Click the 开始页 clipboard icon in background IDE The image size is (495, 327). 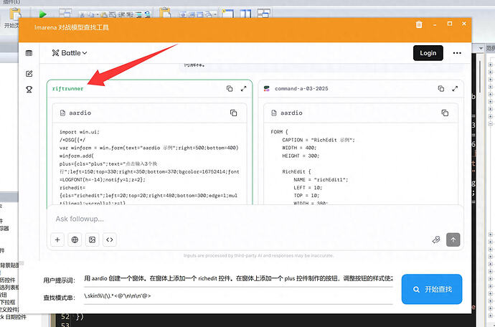[x=14, y=14]
